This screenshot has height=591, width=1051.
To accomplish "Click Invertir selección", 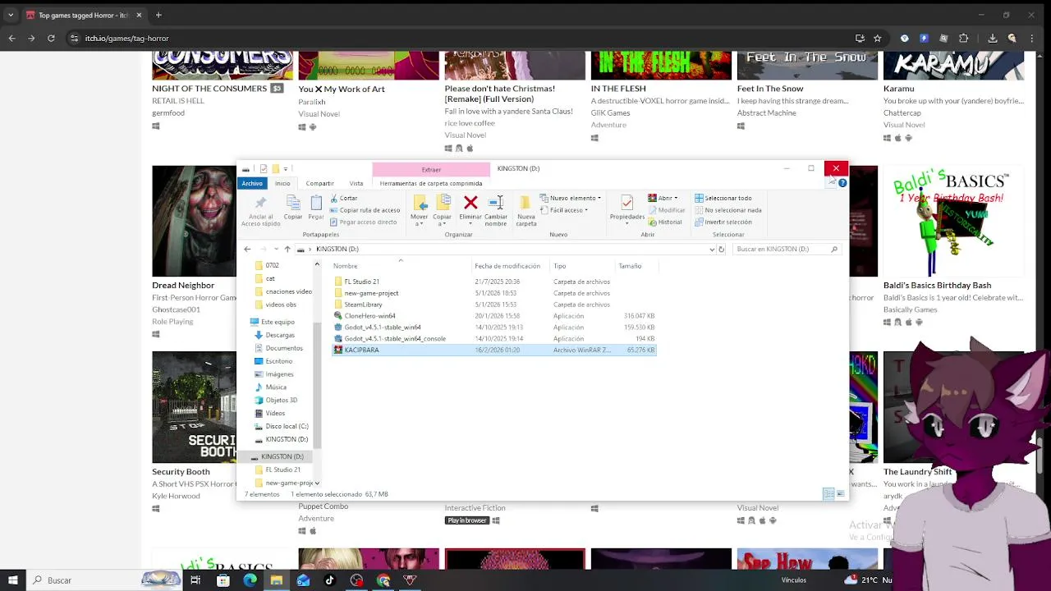I will click(723, 222).
